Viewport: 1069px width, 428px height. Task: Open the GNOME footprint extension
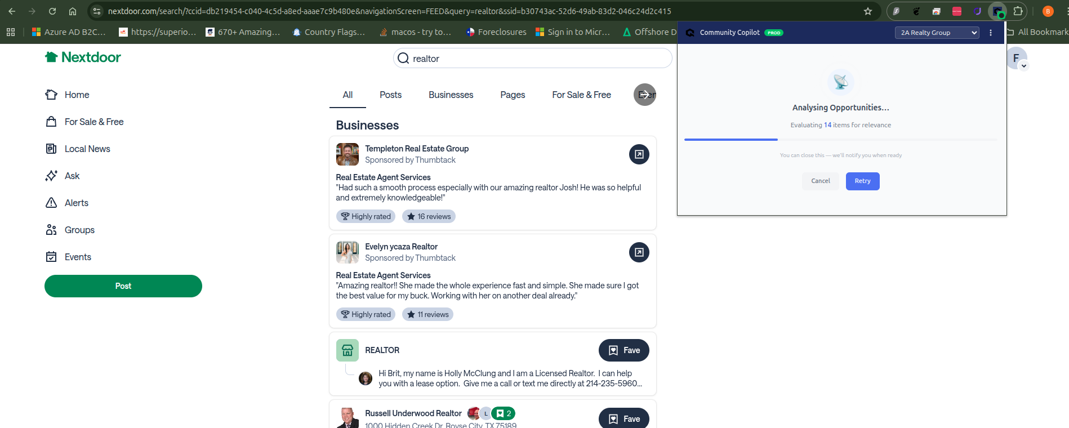(x=916, y=11)
